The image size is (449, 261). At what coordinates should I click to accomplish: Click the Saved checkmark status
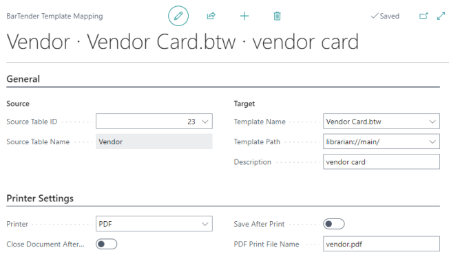pos(385,16)
